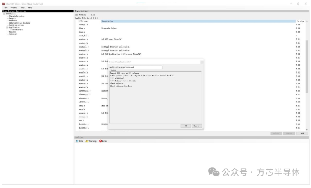Image resolution: width=311 pixels, height=188 pixels.
Task: Click the Application name input field
Action: 143,67
